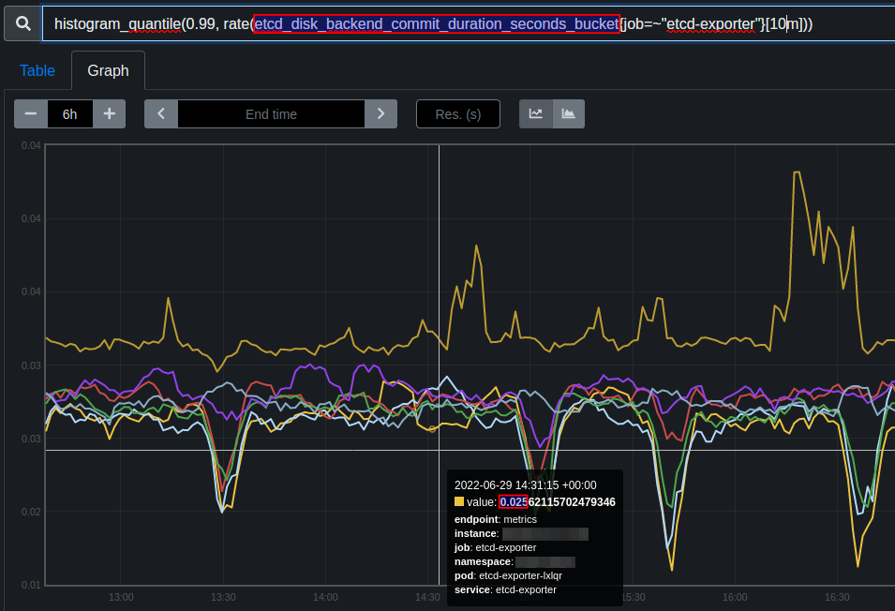Click the End time input field
This screenshot has width=895, height=611.
[271, 114]
